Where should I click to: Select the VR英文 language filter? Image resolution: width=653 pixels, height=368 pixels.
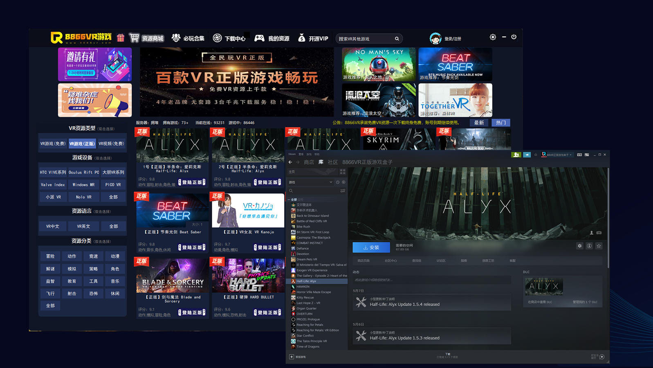click(x=83, y=226)
